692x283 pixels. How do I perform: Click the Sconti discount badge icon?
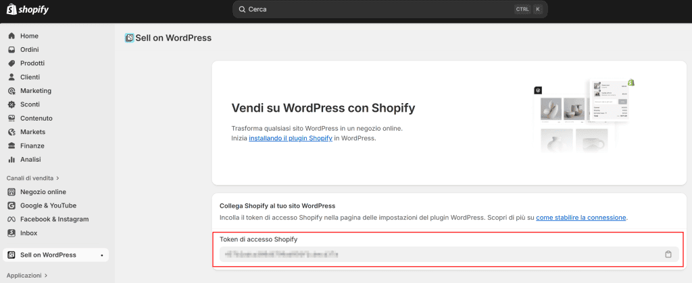click(x=12, y=104)
